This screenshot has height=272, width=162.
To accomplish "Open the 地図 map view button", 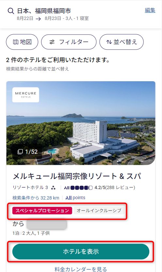I will click(22, 42).
